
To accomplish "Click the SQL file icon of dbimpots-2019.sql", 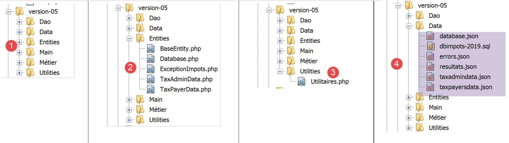I will (x=430, y=46).
